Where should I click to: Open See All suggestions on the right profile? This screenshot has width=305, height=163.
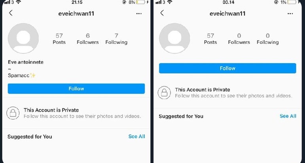coord(288,116)
